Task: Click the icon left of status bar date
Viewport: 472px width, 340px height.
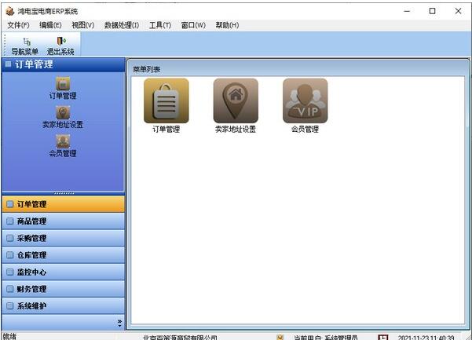Action: coord(383,337)
